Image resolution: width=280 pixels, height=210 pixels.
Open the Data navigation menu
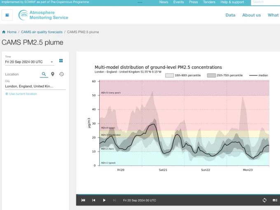pos(230,15)
